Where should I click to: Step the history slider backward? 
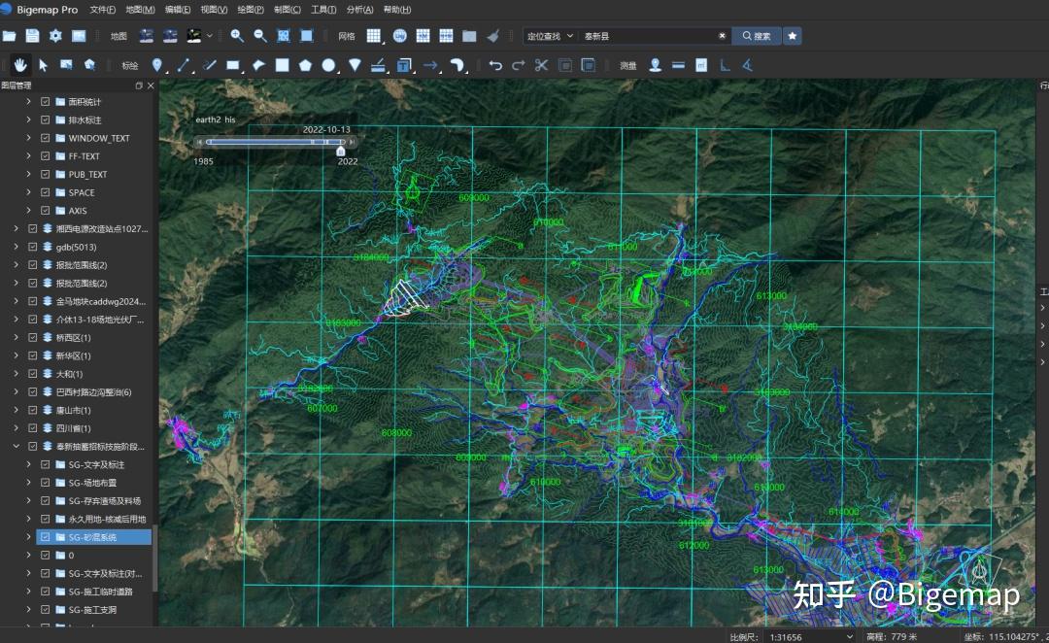(199, 142)
